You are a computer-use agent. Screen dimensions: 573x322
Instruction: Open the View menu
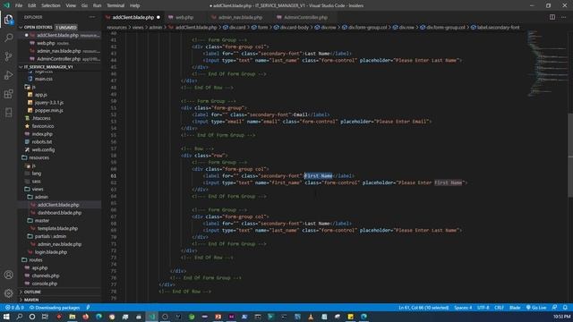[71, 5]
